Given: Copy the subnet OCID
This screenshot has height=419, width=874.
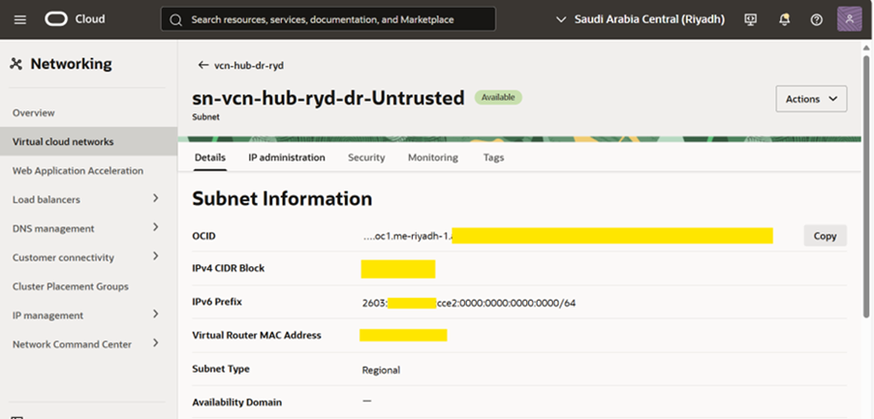Looking at the screenshot, I should (825, 236).
